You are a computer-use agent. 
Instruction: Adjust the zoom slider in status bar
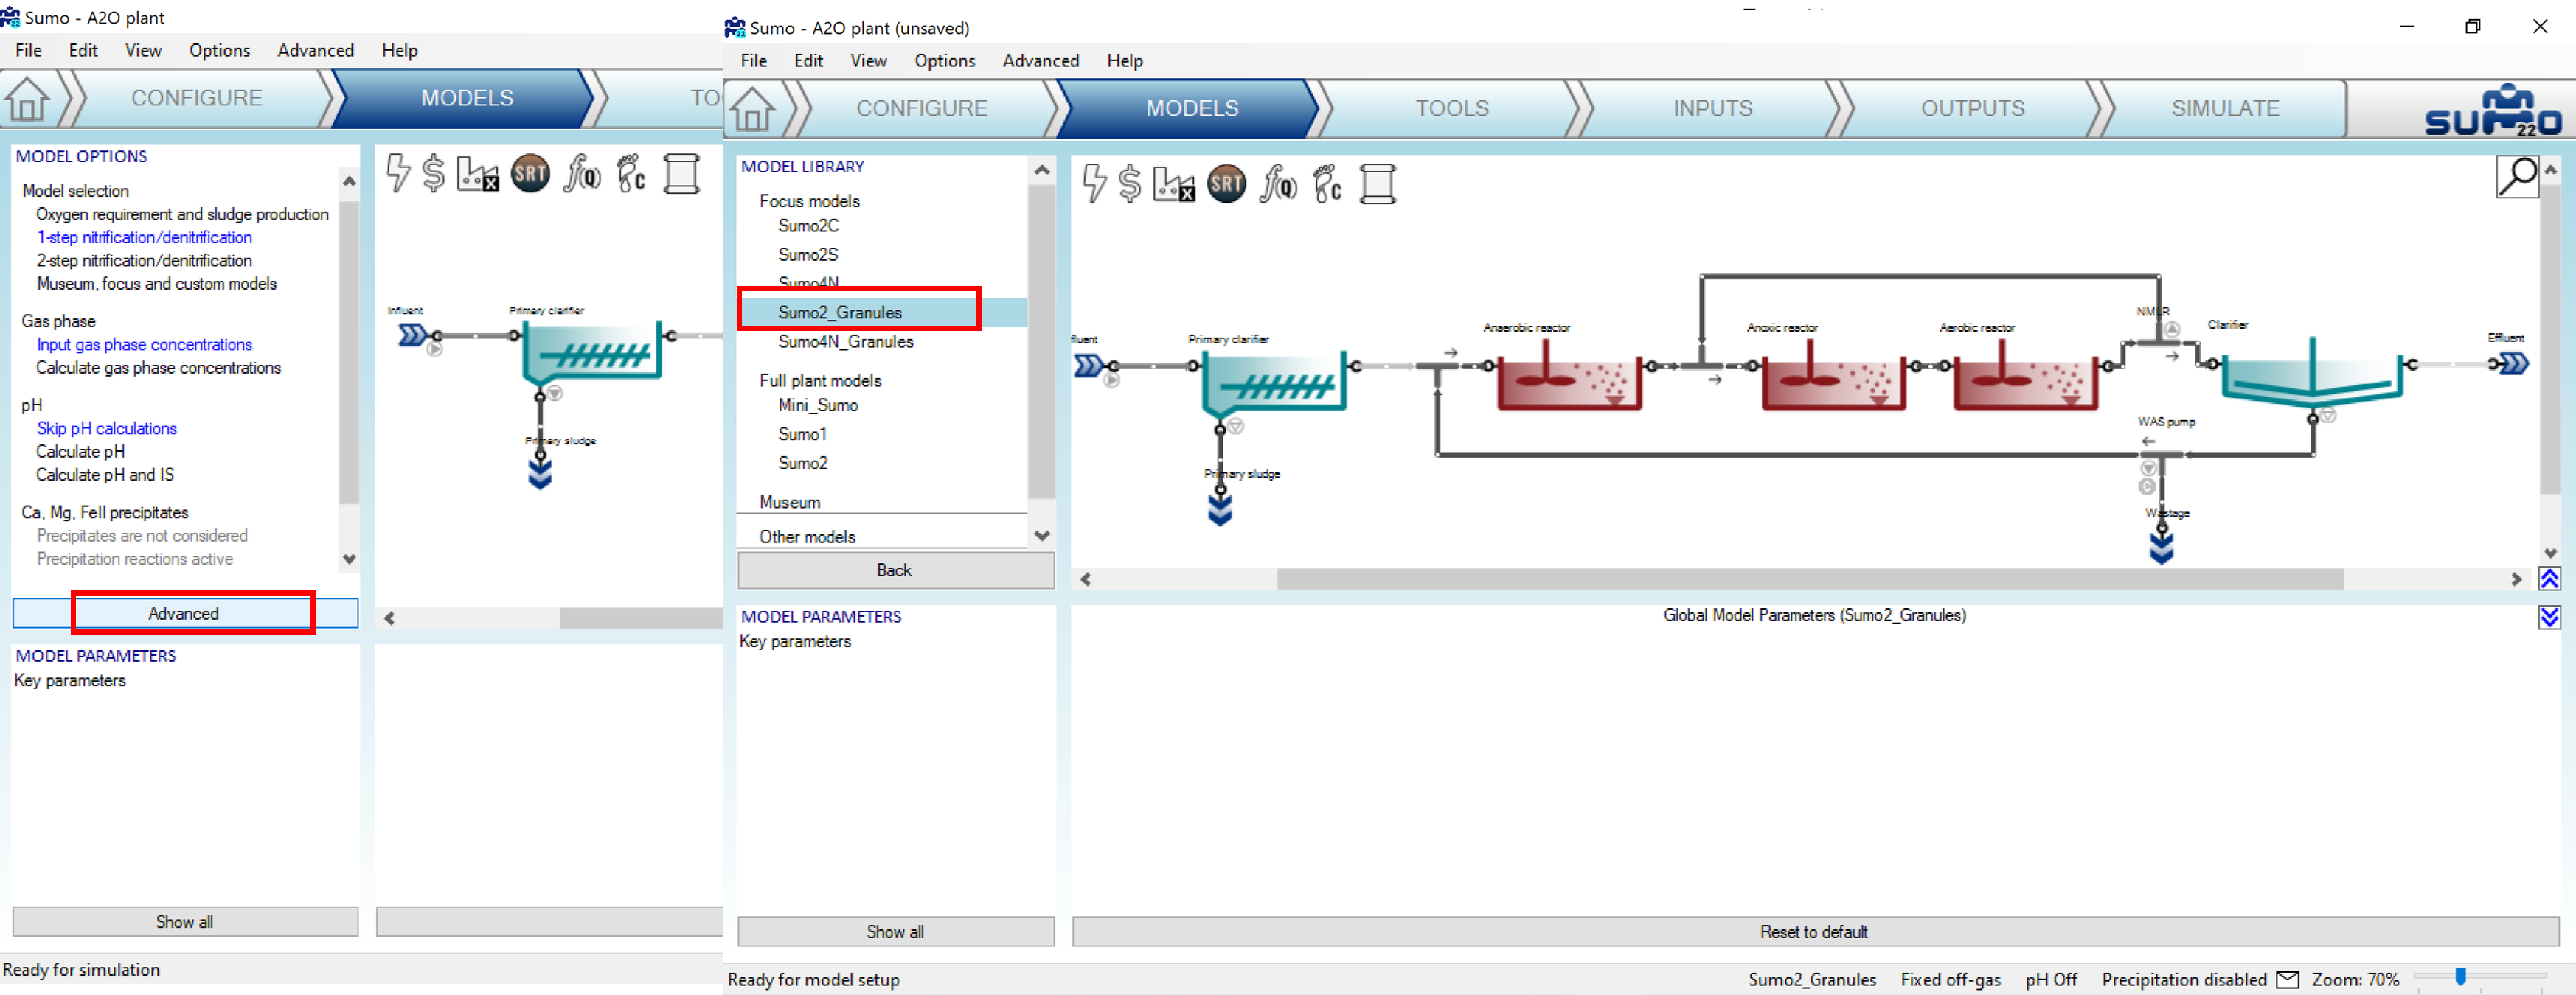2460,976
